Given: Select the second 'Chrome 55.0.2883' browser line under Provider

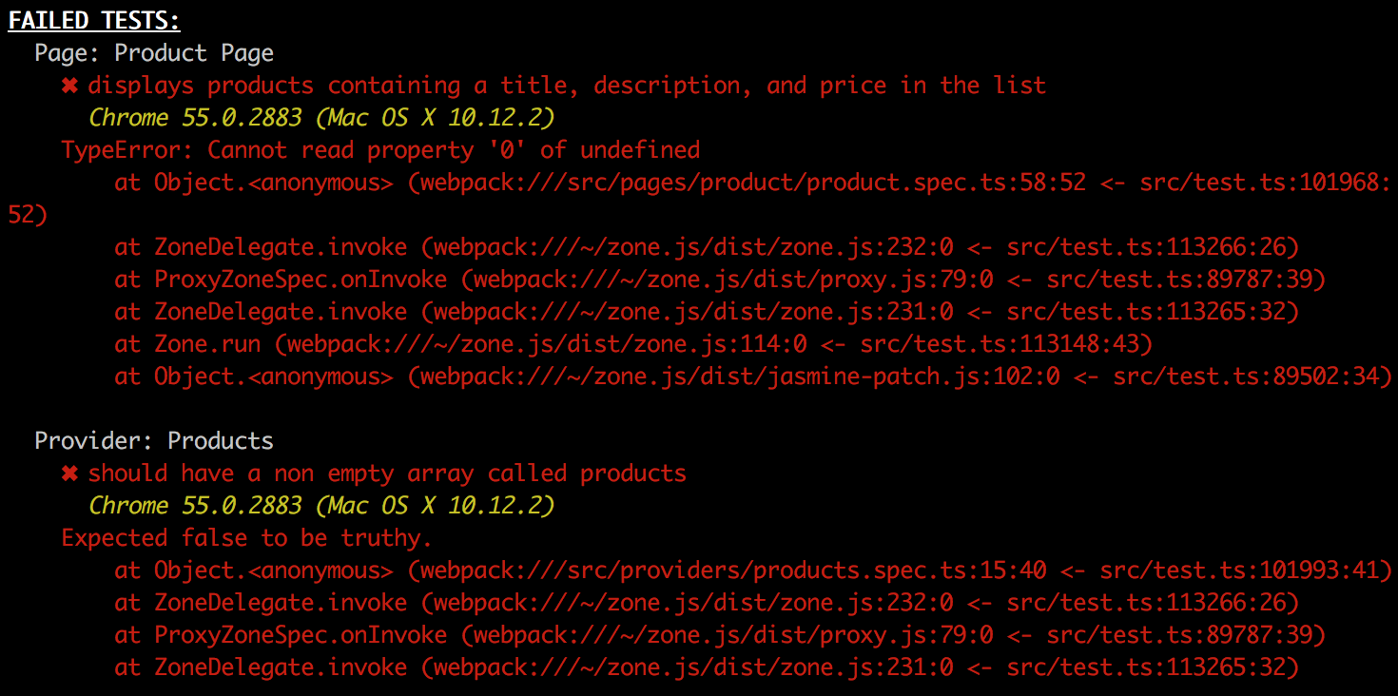Looking at the screenshot, I should coord(321,506).
